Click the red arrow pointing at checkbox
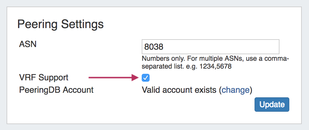The height and width of the screenshot is (130, 309). [x=114, y=78]
